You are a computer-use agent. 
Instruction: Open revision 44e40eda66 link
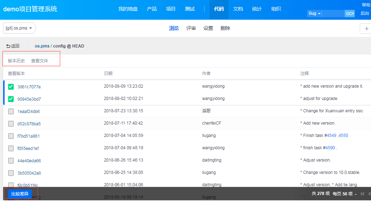[x=29, y=161]
